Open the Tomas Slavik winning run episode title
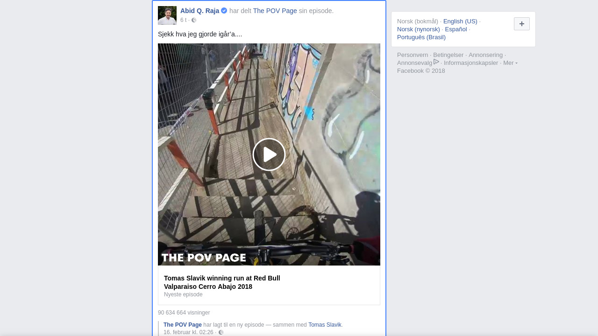Screen dimensions: 598x336 click(222, 282)
